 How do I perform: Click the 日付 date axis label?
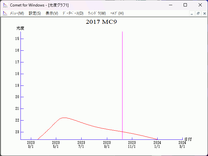point(188,139)
